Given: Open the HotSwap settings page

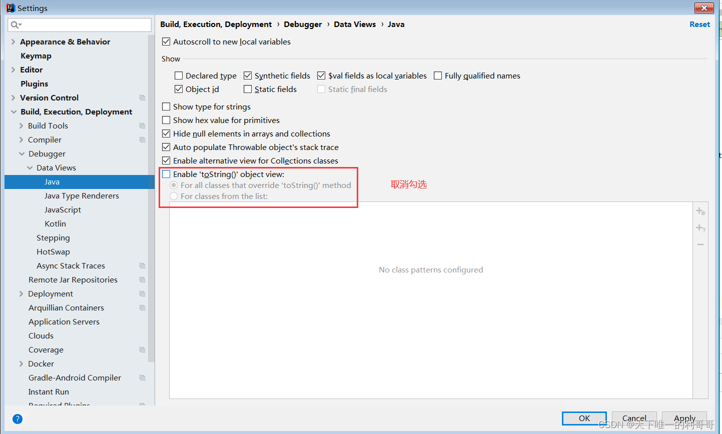Looking at the screenshot, I should coord(53,251).
